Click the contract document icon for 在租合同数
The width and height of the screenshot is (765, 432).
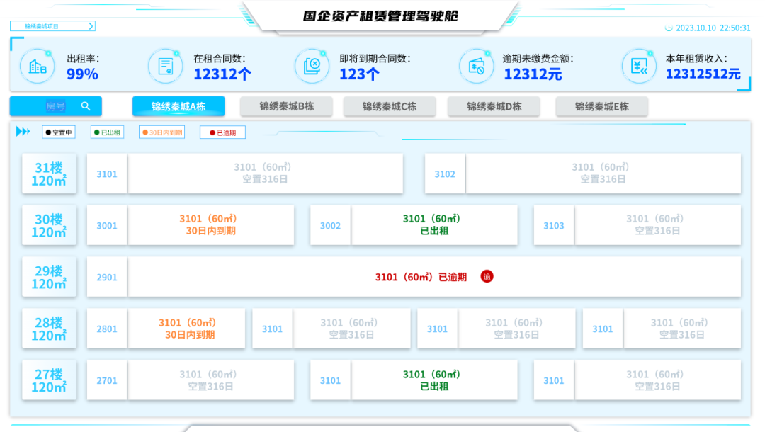[x=166, y=66]
